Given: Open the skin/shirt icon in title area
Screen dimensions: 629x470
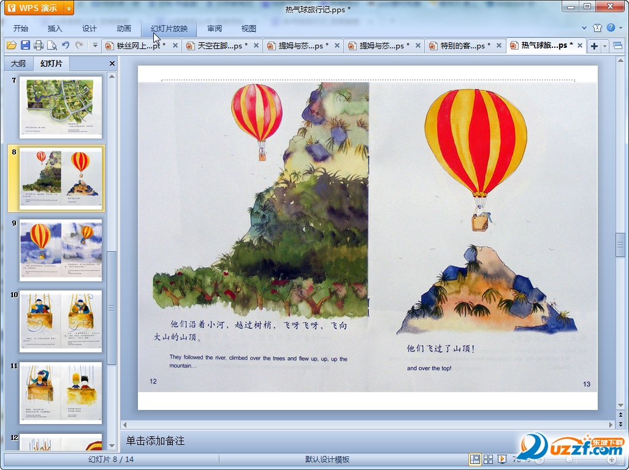Looking at the screenshot, I should (597, 28).
